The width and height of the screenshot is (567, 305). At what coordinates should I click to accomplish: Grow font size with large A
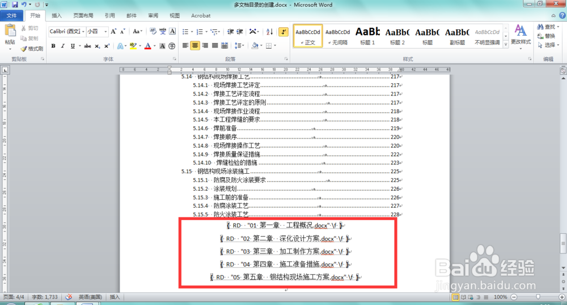(x=113, y=31)
